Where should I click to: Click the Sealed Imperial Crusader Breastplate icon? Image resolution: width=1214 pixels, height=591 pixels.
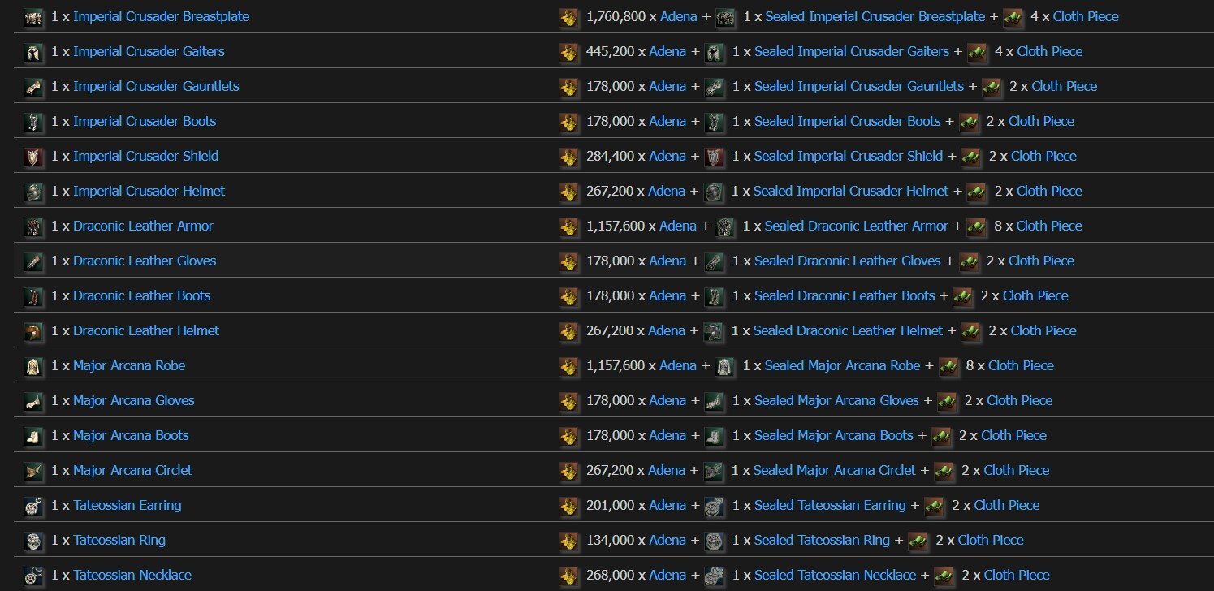coord(726,17)
